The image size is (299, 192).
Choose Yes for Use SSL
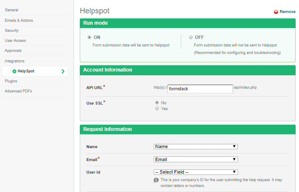pos(157,108)
